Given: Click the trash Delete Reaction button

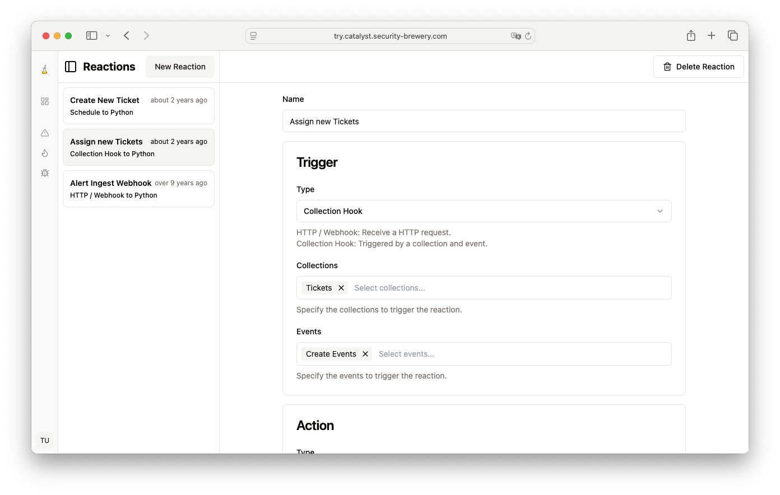Looking at the screenshot, I should [x=698, y=67].
